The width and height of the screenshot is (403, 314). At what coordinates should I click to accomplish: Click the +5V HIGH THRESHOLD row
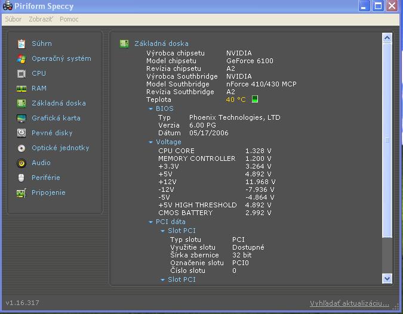pyautogui.click(x=215, y=205)
